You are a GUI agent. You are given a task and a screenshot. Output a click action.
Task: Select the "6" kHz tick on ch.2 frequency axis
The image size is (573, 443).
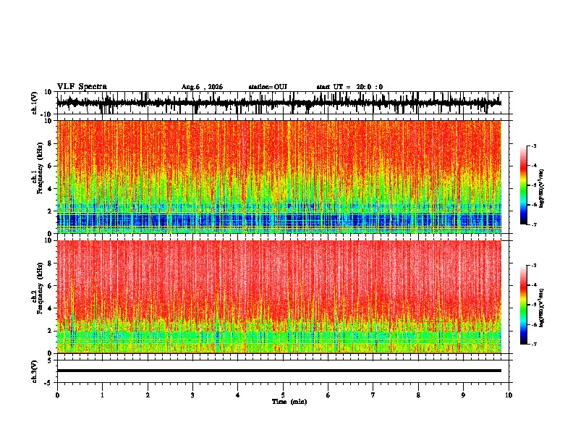coord(50,286)
